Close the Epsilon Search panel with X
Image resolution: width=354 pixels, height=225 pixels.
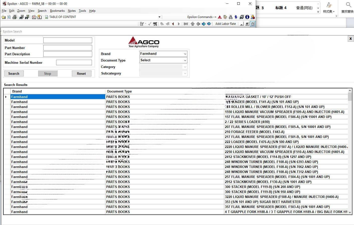point(350,38)
